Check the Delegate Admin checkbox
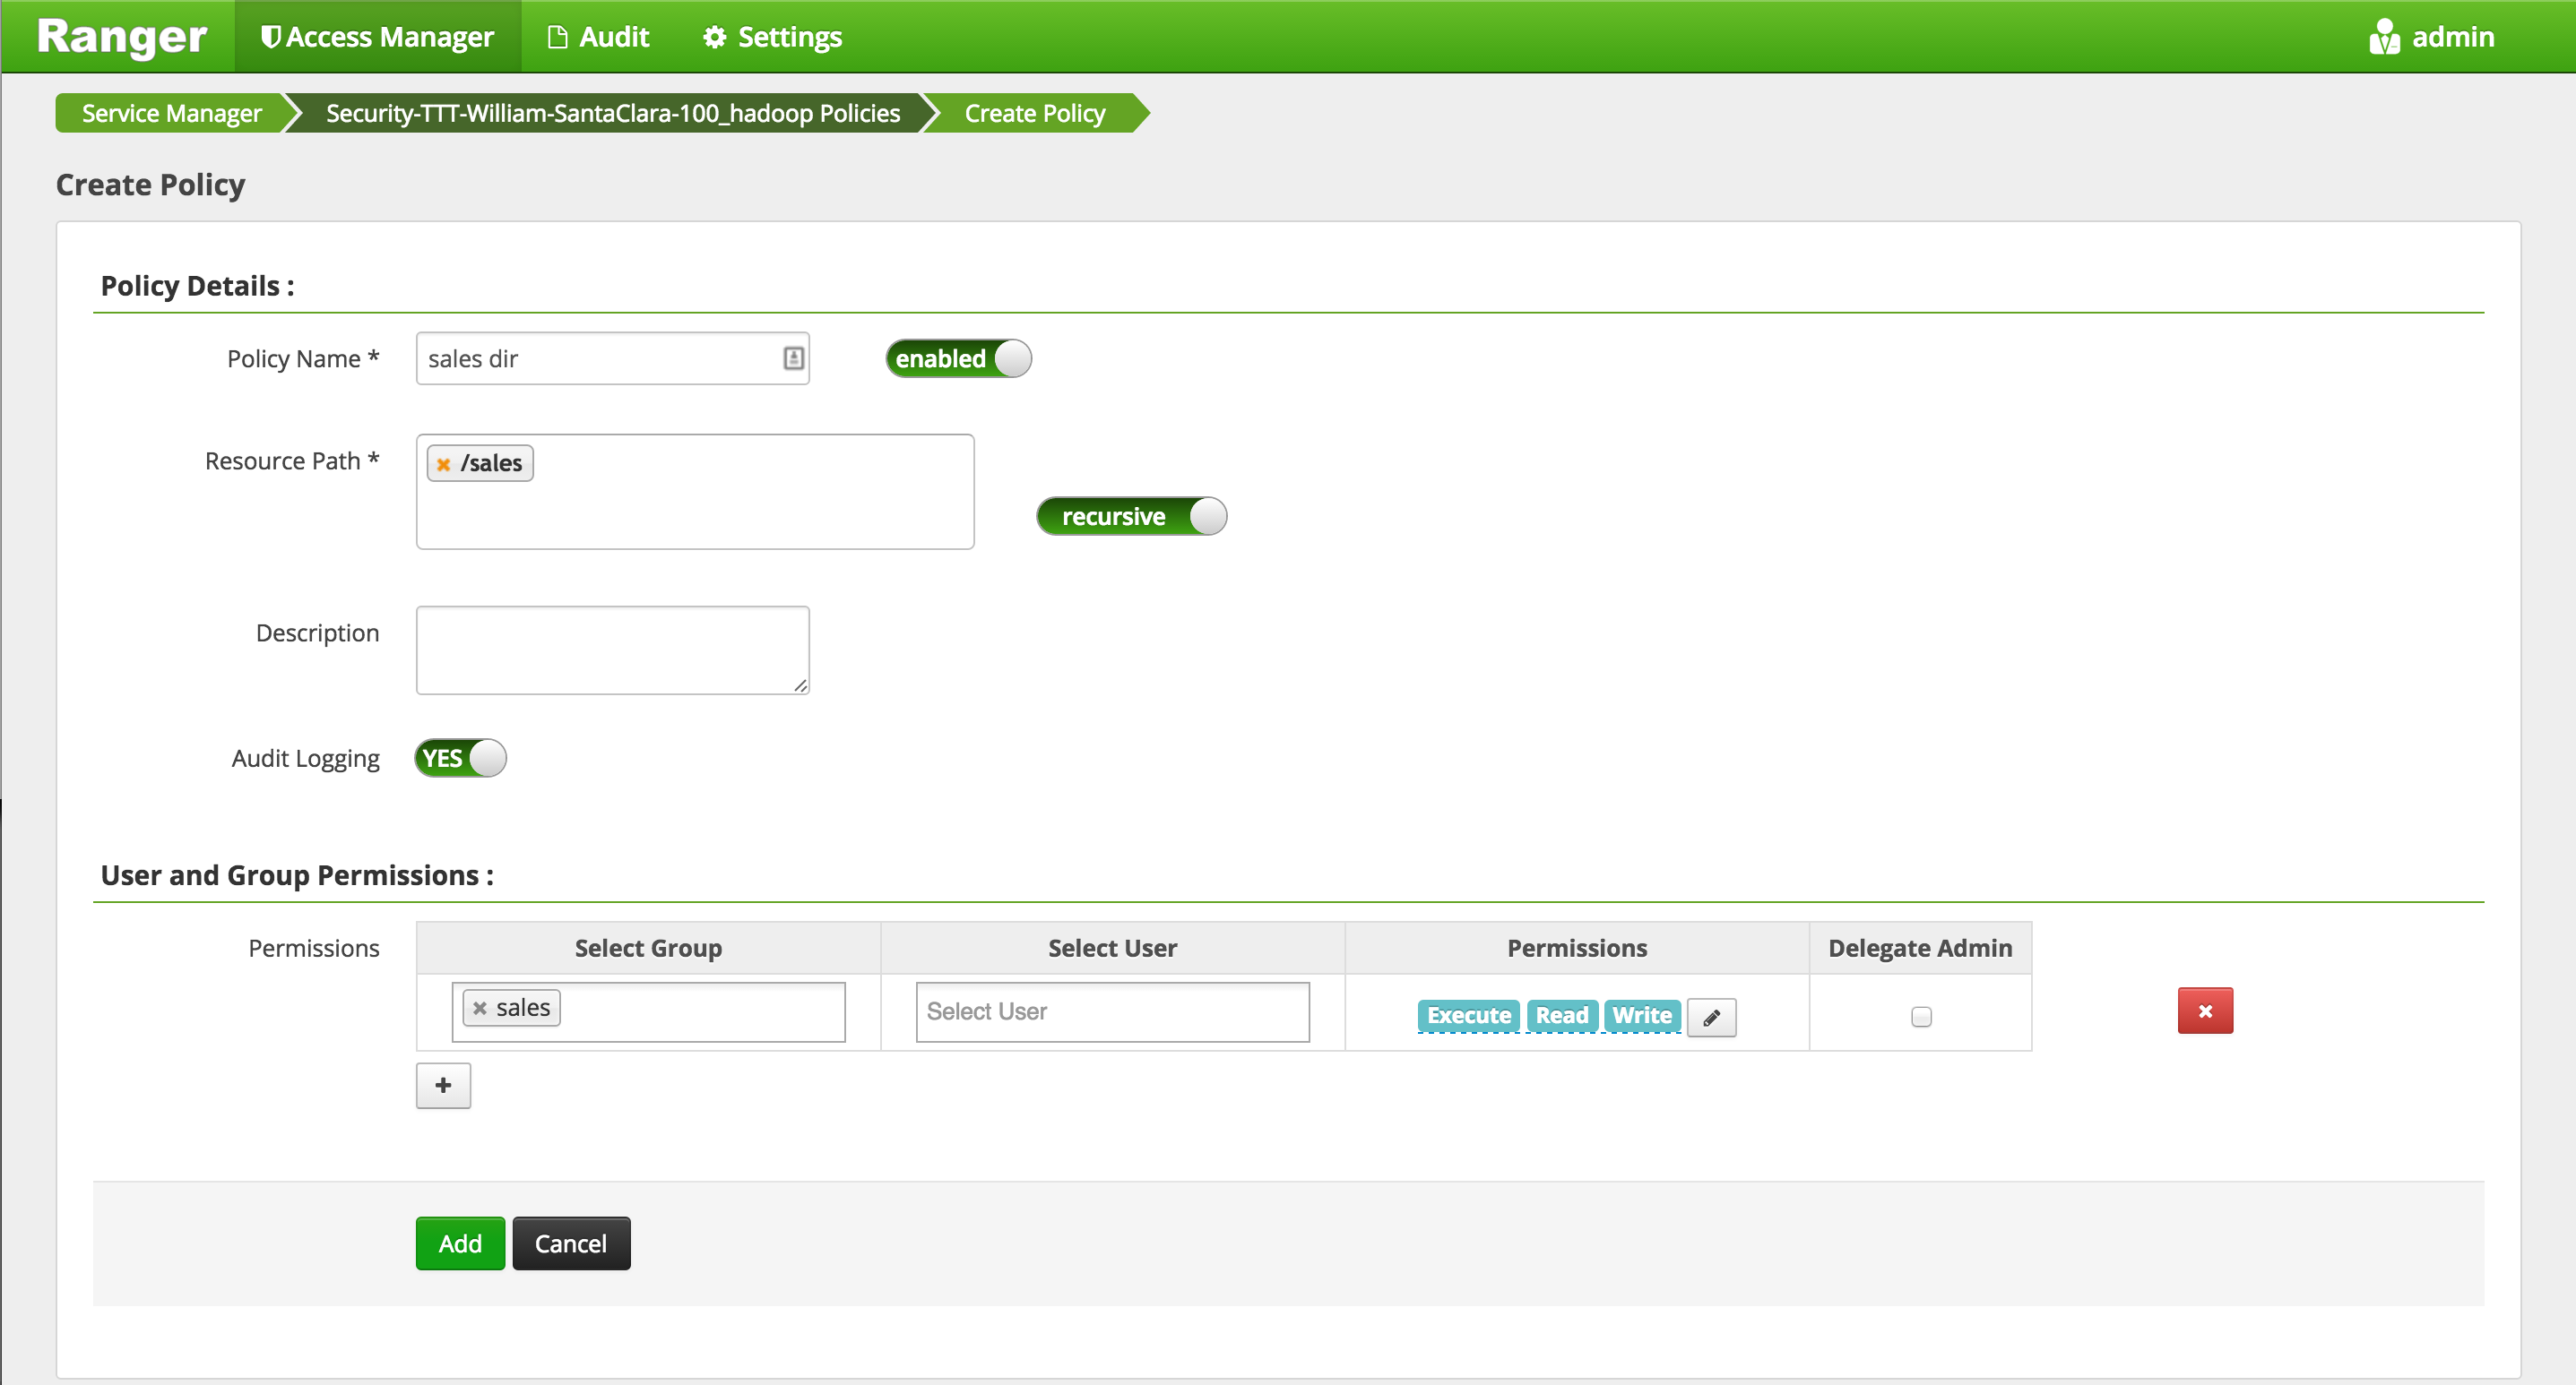 pyautogui.click(x=1920, y=1018)
